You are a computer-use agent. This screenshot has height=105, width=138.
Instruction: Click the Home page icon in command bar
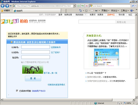[80, 10]
